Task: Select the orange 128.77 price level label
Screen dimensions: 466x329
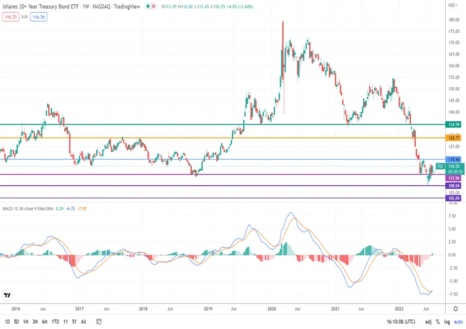Action: 454,138
